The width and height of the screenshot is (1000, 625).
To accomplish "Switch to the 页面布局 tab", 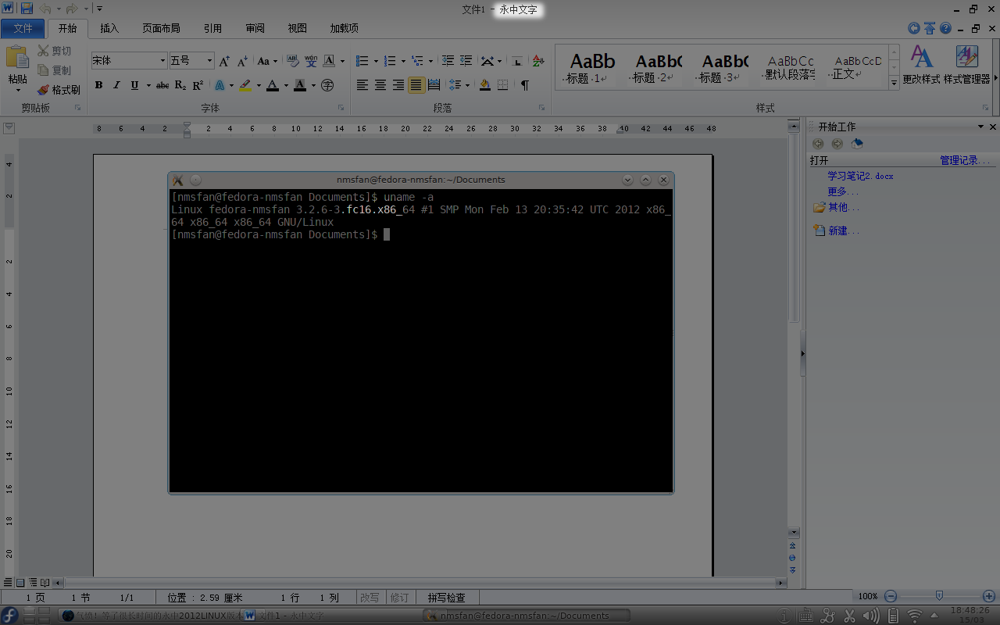I will pyautogui.click(x=161, y=28).
